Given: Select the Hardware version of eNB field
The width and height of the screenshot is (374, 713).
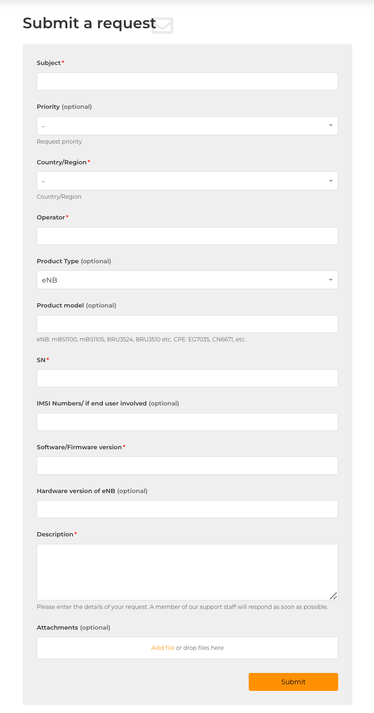Looking at the screenshot, I should 187,509.
